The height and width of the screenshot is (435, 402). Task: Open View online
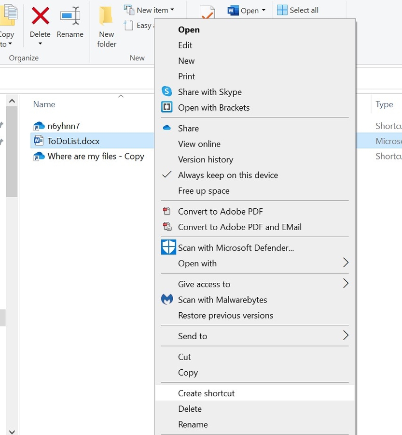pos(199,144)
